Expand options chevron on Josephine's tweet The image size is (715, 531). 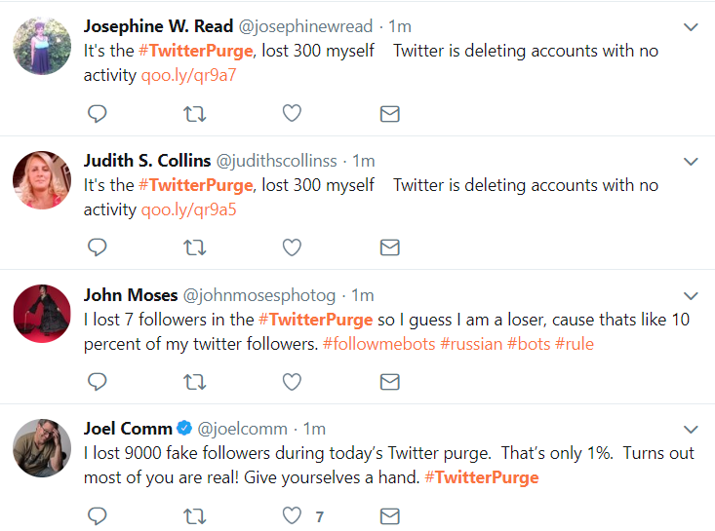click(x=691, y=27)
